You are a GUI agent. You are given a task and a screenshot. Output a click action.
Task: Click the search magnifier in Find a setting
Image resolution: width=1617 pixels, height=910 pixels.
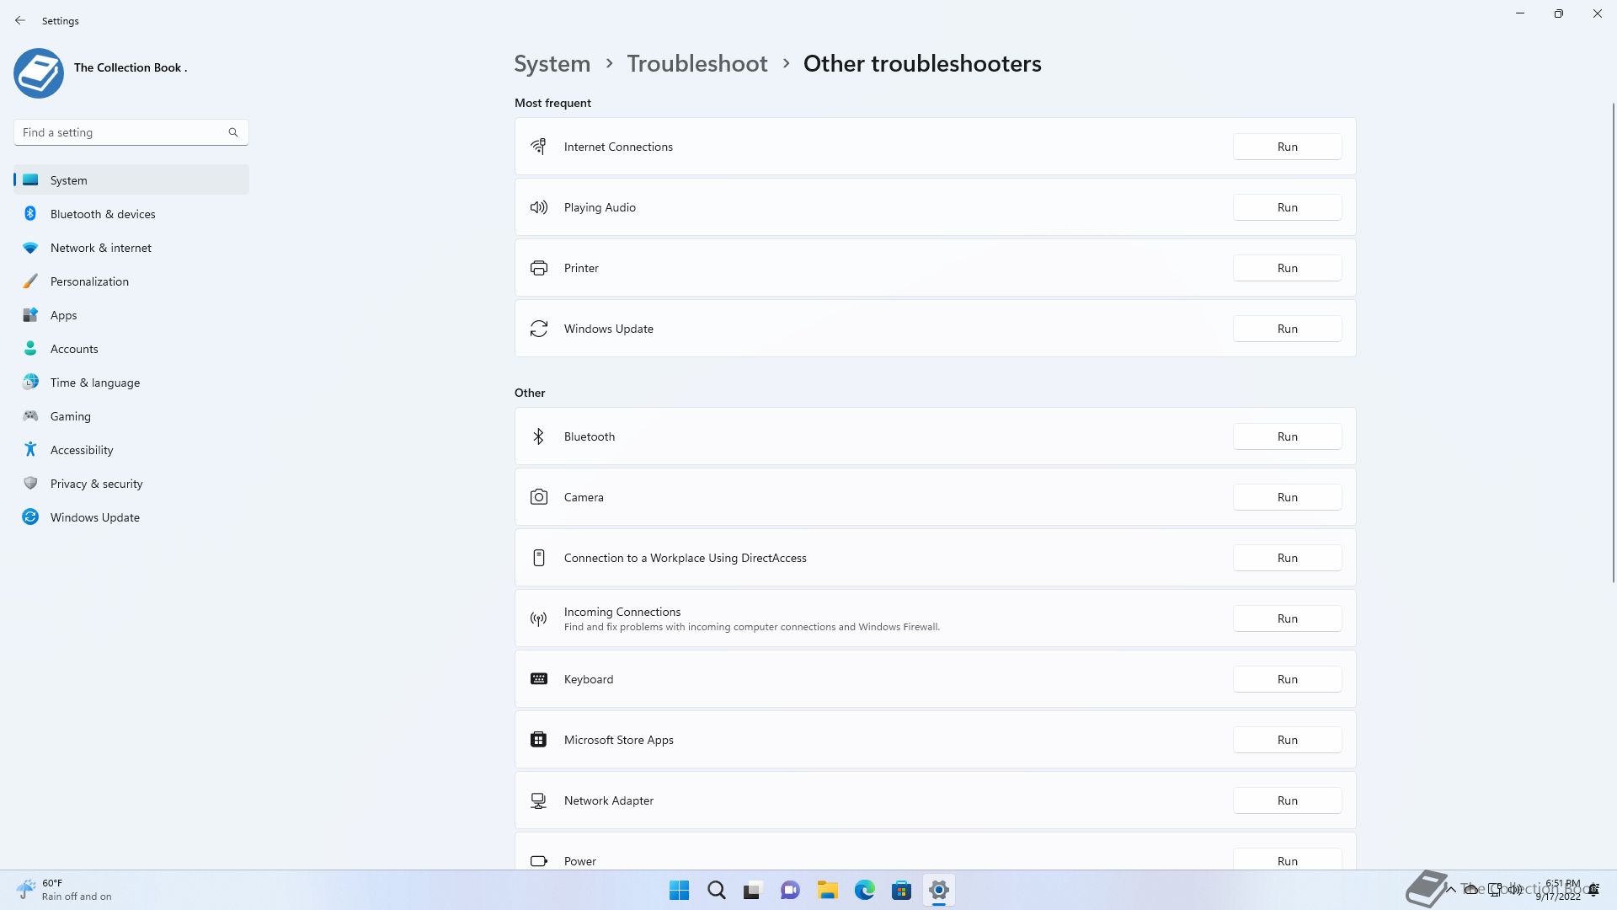pyautogui.click(x=233, y=132)
